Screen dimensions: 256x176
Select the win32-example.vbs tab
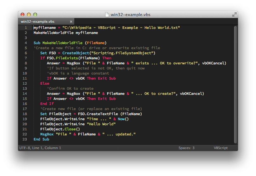pos(46,22)
